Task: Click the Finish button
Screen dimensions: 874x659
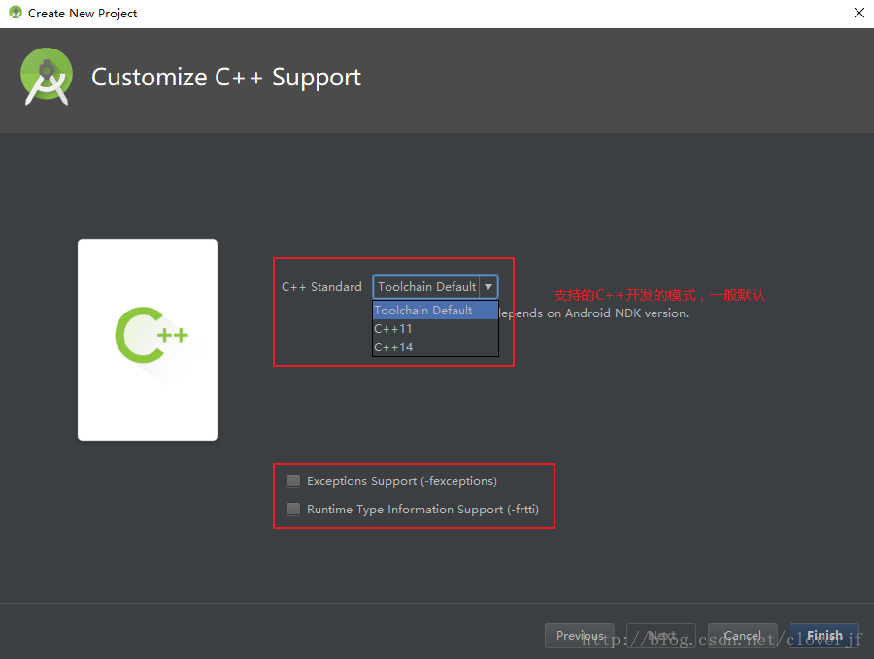Action: pyautogui.click(x=824, y=636)
